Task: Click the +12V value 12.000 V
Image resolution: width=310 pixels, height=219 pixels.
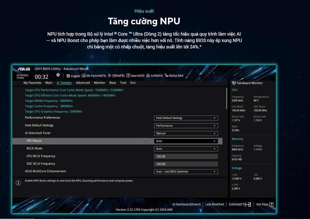Action: click(x=237, y=179)
